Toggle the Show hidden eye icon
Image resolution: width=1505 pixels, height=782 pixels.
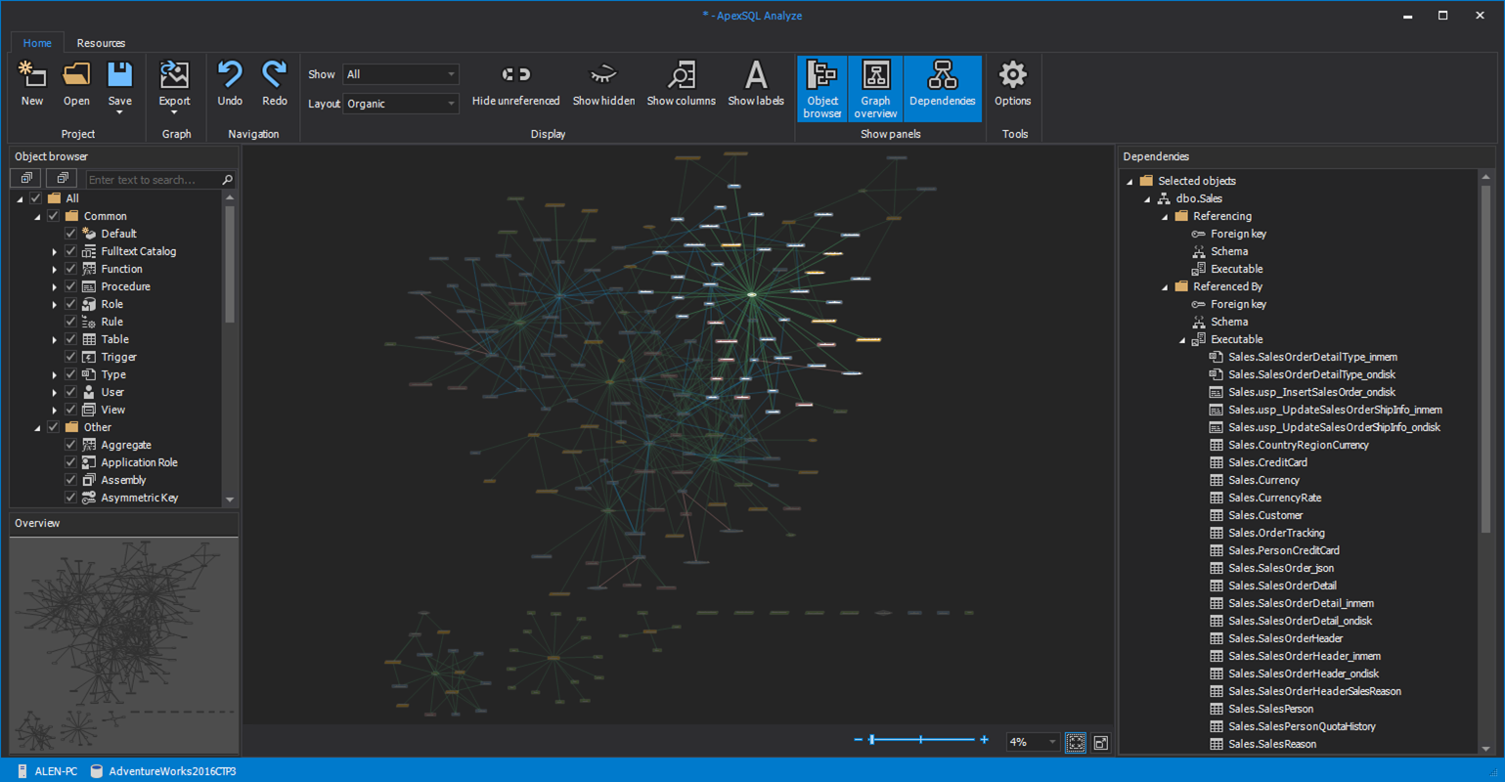point(603,76)
